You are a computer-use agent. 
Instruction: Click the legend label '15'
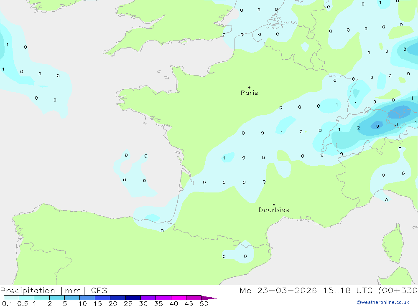98,303
